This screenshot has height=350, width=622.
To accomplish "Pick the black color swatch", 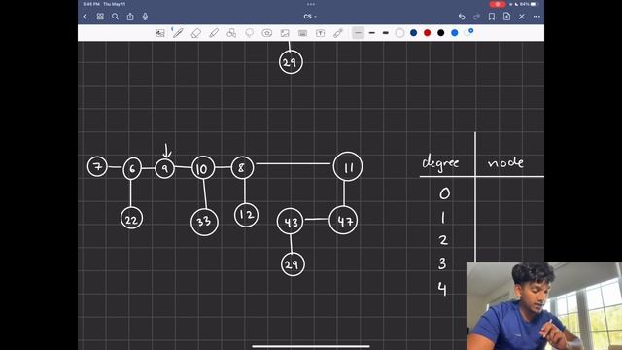I will pos(440,33).
